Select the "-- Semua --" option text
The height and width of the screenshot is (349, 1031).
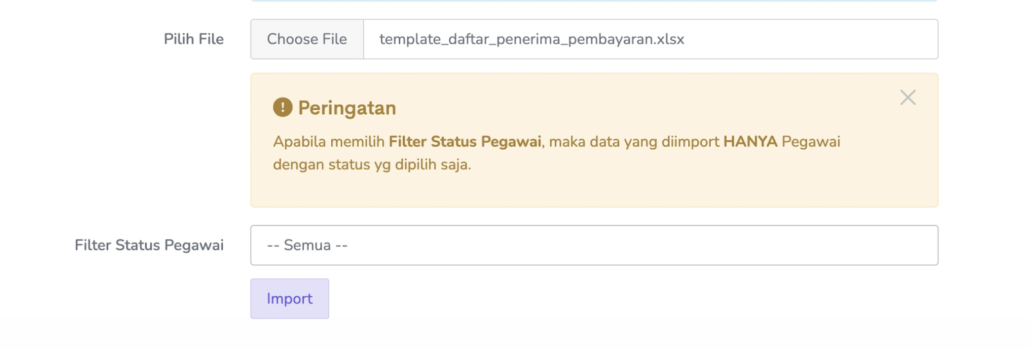pyautogui.click(x=307, y=245)
